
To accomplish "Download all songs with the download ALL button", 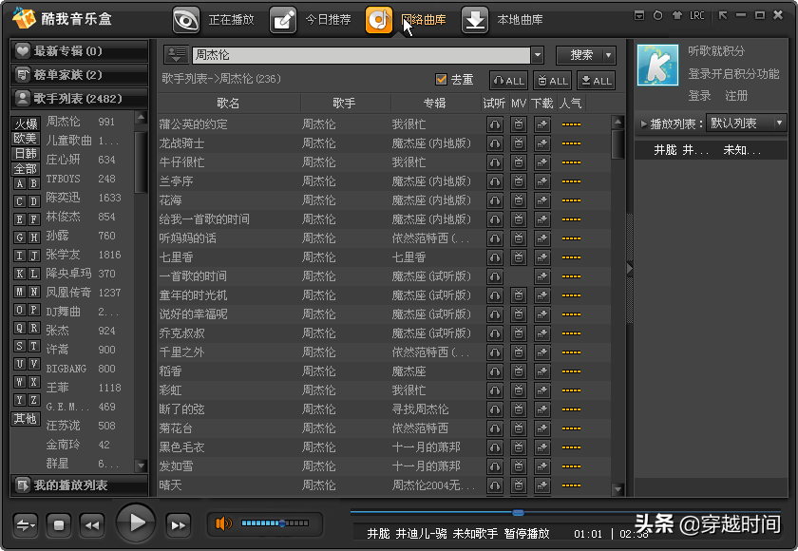I will click(x=597, y=81).
